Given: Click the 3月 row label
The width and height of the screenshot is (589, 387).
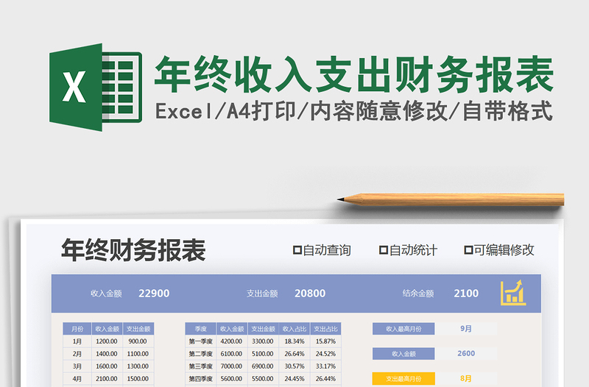Looking at the screenshot, I should click(77, 366).
